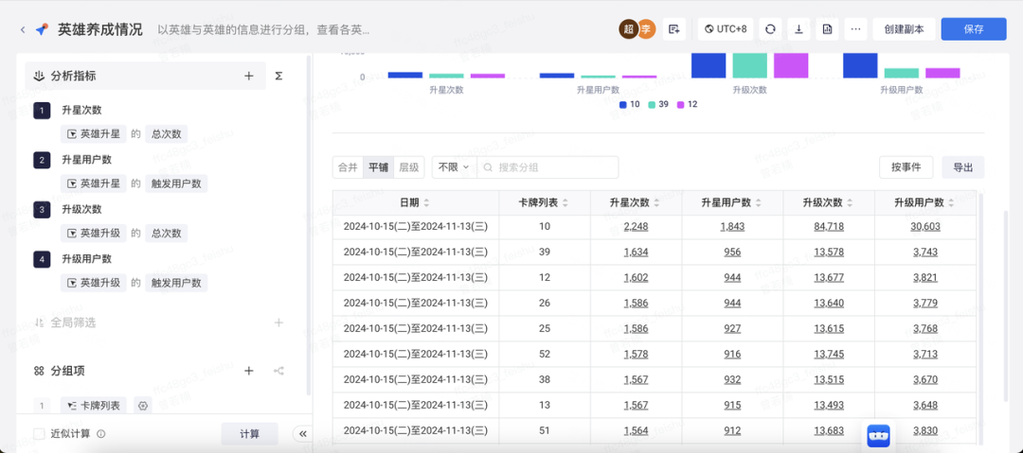The height and width of the screenshot is (453, 1023).
Task: Click the 近似计算 info icon
Action: coord(101,434)
